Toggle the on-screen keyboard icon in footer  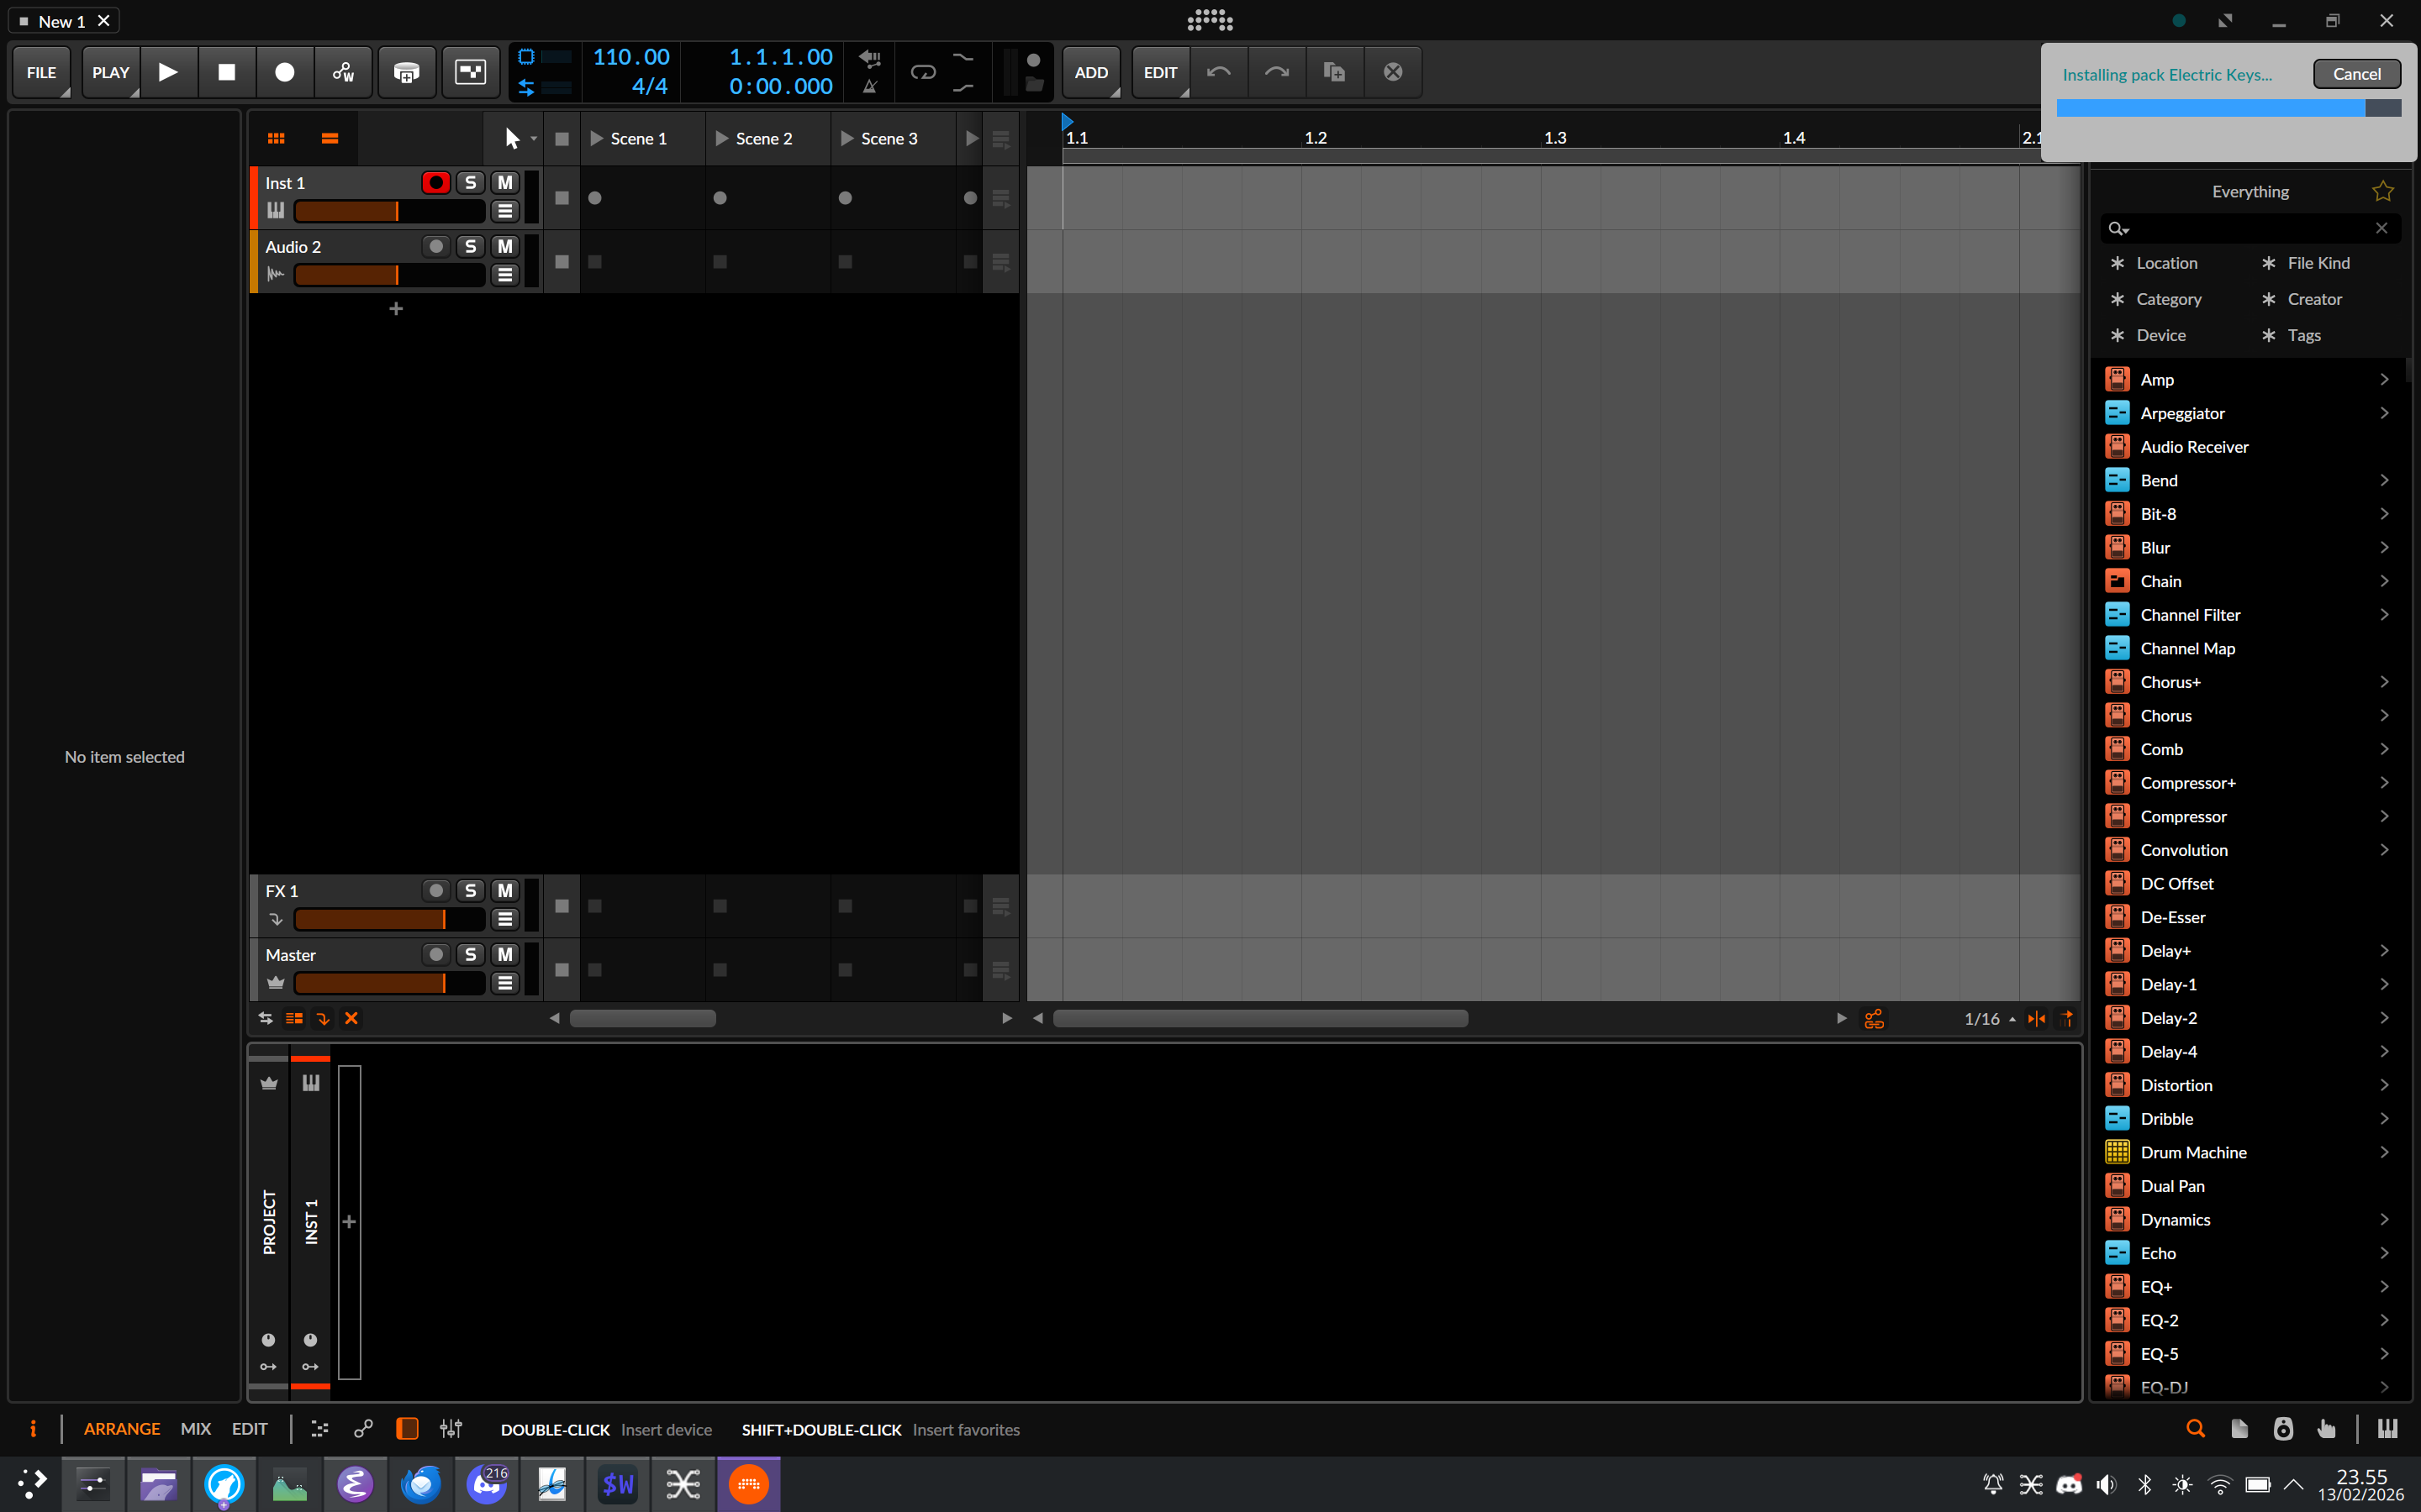pyautogui.click(x=2388, y=1428)
